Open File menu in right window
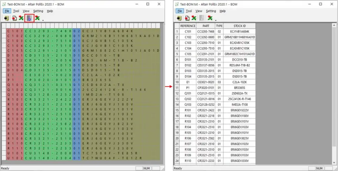The height and width of the screenshot is (171, 338). click(180, 11)
